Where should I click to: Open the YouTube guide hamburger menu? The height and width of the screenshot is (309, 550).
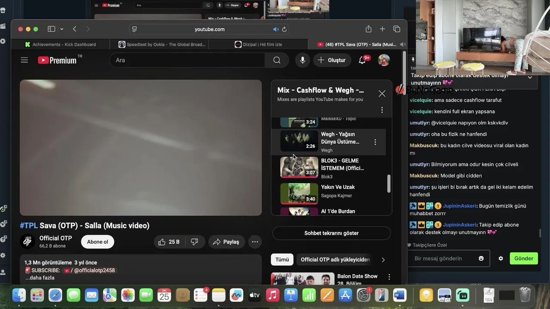pos(24,60)
